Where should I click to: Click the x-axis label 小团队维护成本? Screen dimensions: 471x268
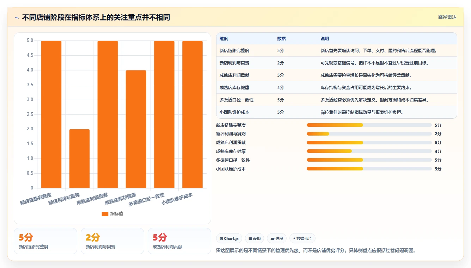click(177, 199)
